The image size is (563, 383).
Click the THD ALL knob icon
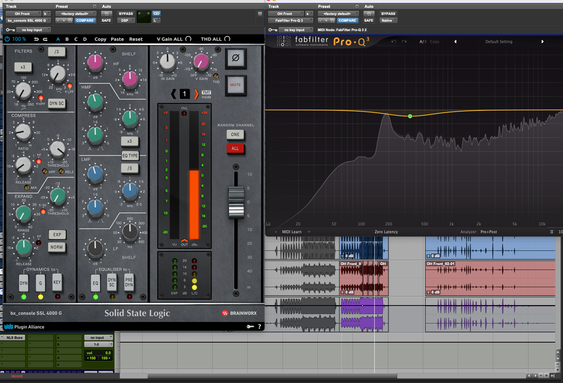[227, 39]
